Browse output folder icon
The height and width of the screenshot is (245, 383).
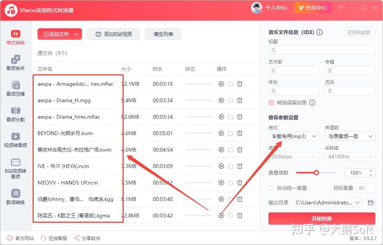(x=370, y=203)
